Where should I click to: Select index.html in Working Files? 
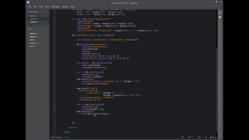click(34, 19)
